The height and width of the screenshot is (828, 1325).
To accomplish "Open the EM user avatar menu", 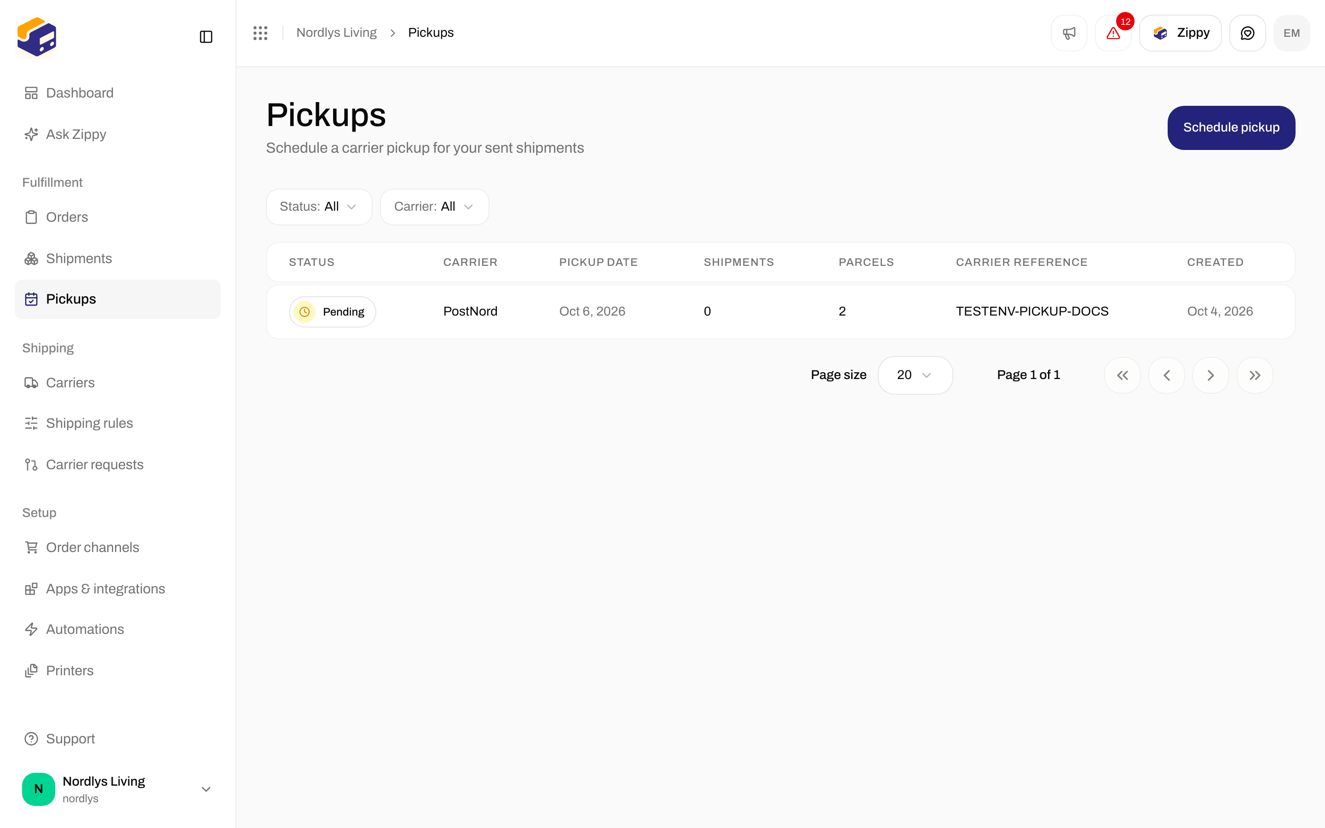I will click(x=1291, y=34).
